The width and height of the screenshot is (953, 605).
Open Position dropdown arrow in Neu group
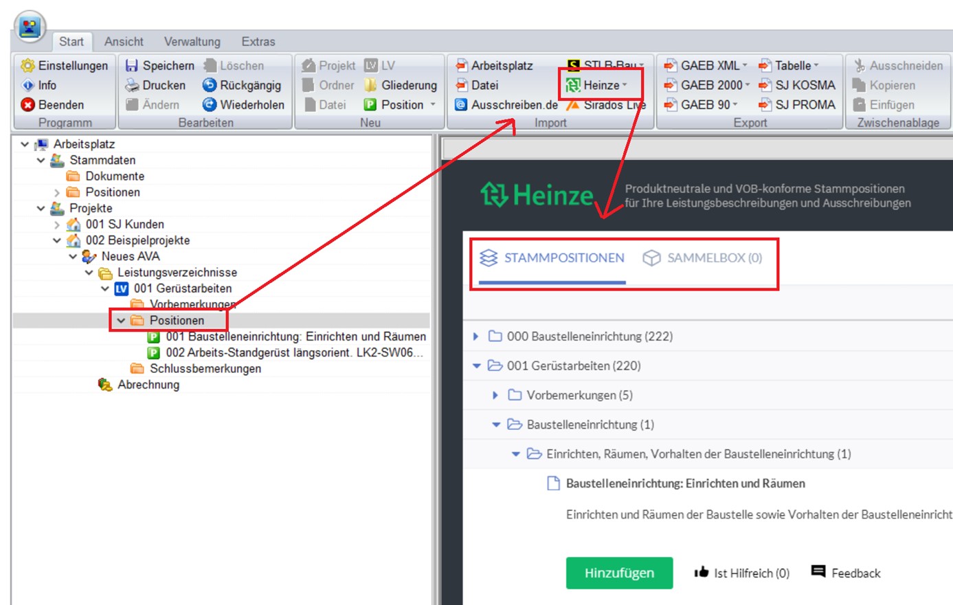point(433,104)
